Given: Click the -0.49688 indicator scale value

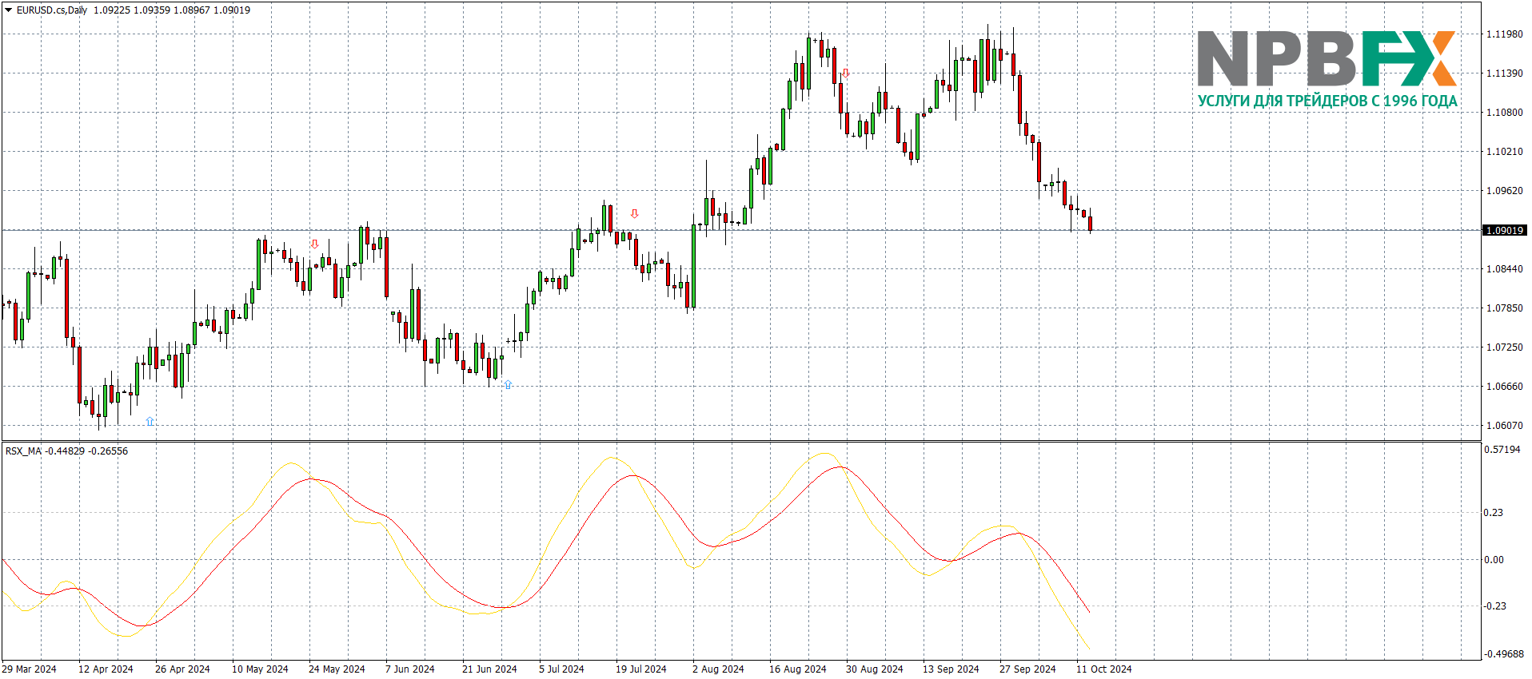Looking at the screenshot, I should (1504, 654).
